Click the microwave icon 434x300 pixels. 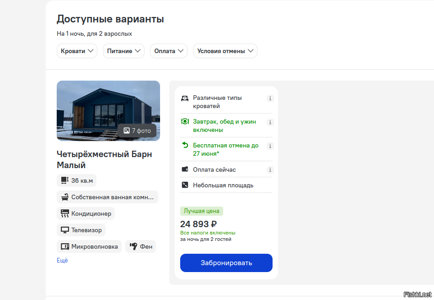tap(65, 246)
